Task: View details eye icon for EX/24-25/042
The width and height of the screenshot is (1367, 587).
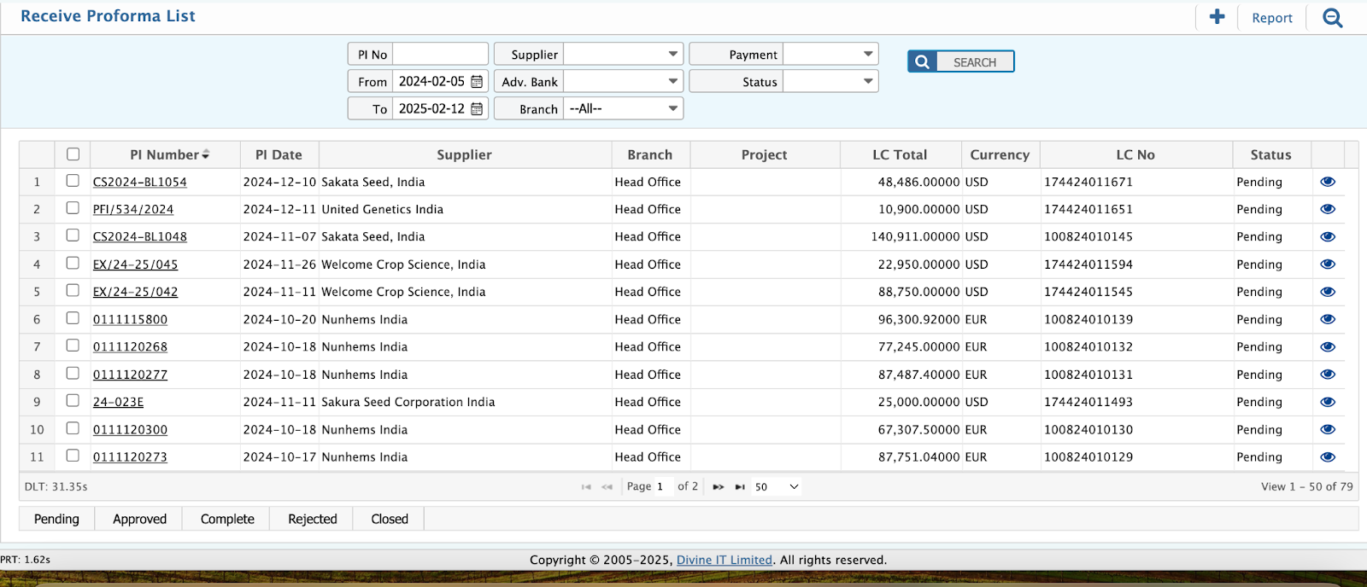Action: pos(1328,292)
